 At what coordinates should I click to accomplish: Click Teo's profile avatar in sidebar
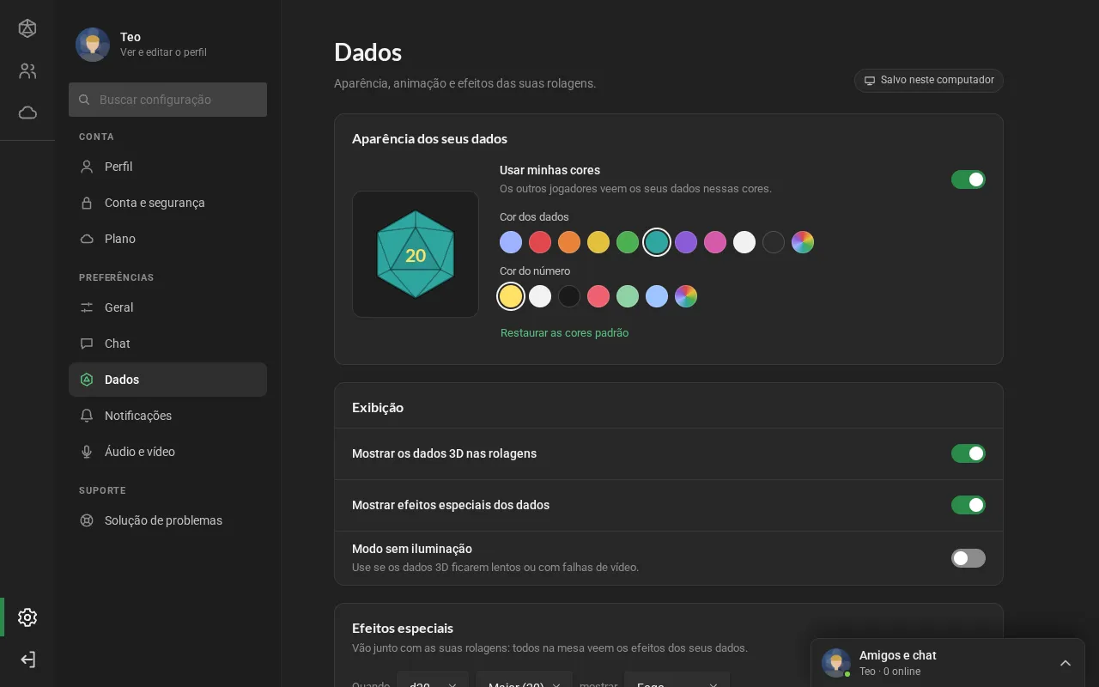coord(93,45)
